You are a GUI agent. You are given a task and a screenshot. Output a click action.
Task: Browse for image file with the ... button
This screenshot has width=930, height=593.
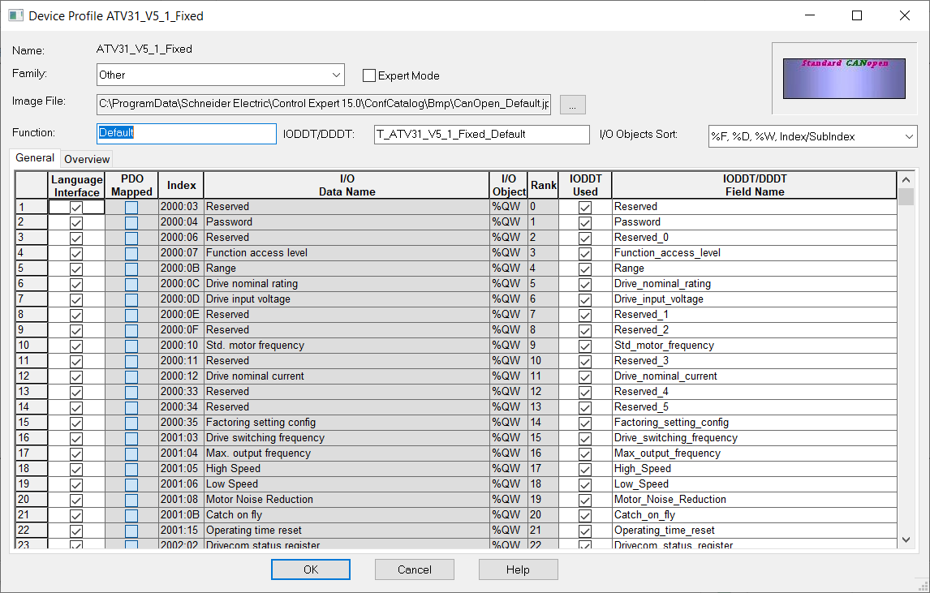click(x=572, y=105)
